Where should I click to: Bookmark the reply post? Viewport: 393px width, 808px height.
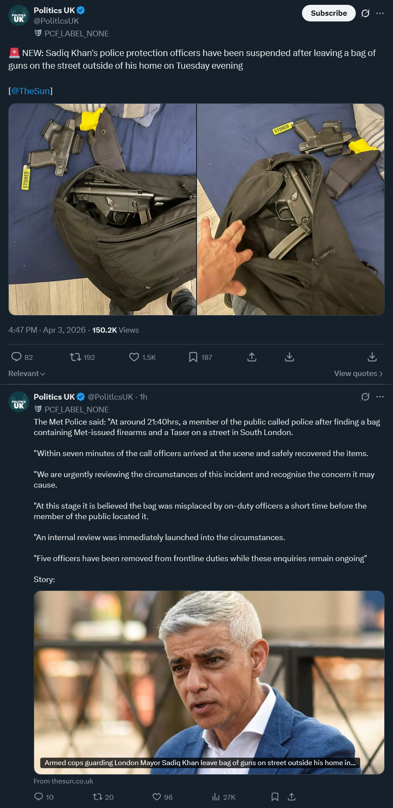pyautogui.click(x=275, y=797)
